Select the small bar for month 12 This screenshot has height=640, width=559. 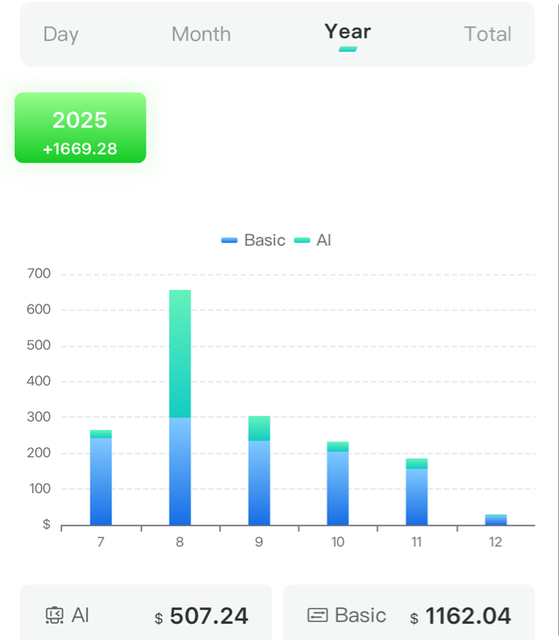click(x=495, y=519)
